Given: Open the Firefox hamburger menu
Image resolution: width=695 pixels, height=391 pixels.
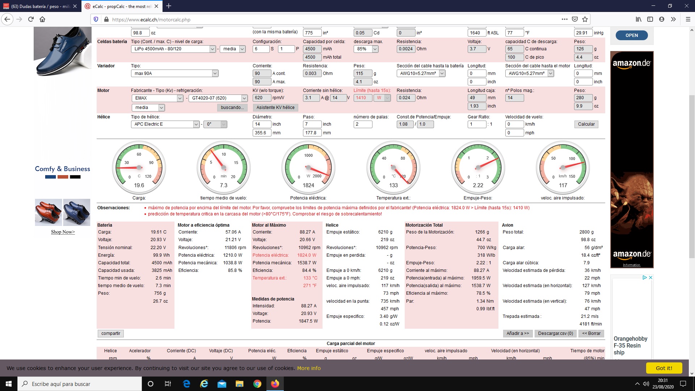Looking at the screenshot, I should (688, 20).
